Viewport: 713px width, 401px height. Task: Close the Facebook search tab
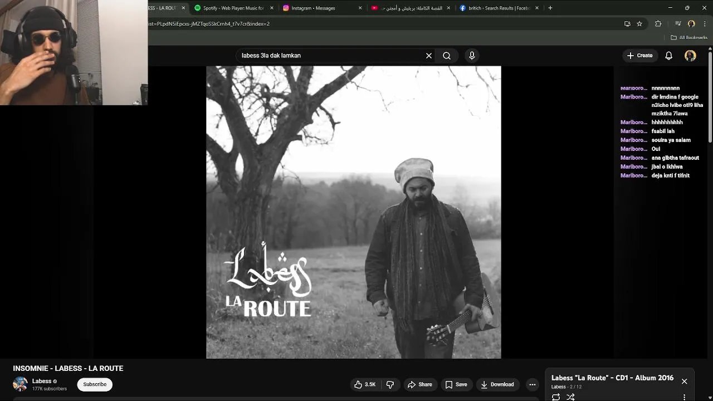tap(537, 8)
